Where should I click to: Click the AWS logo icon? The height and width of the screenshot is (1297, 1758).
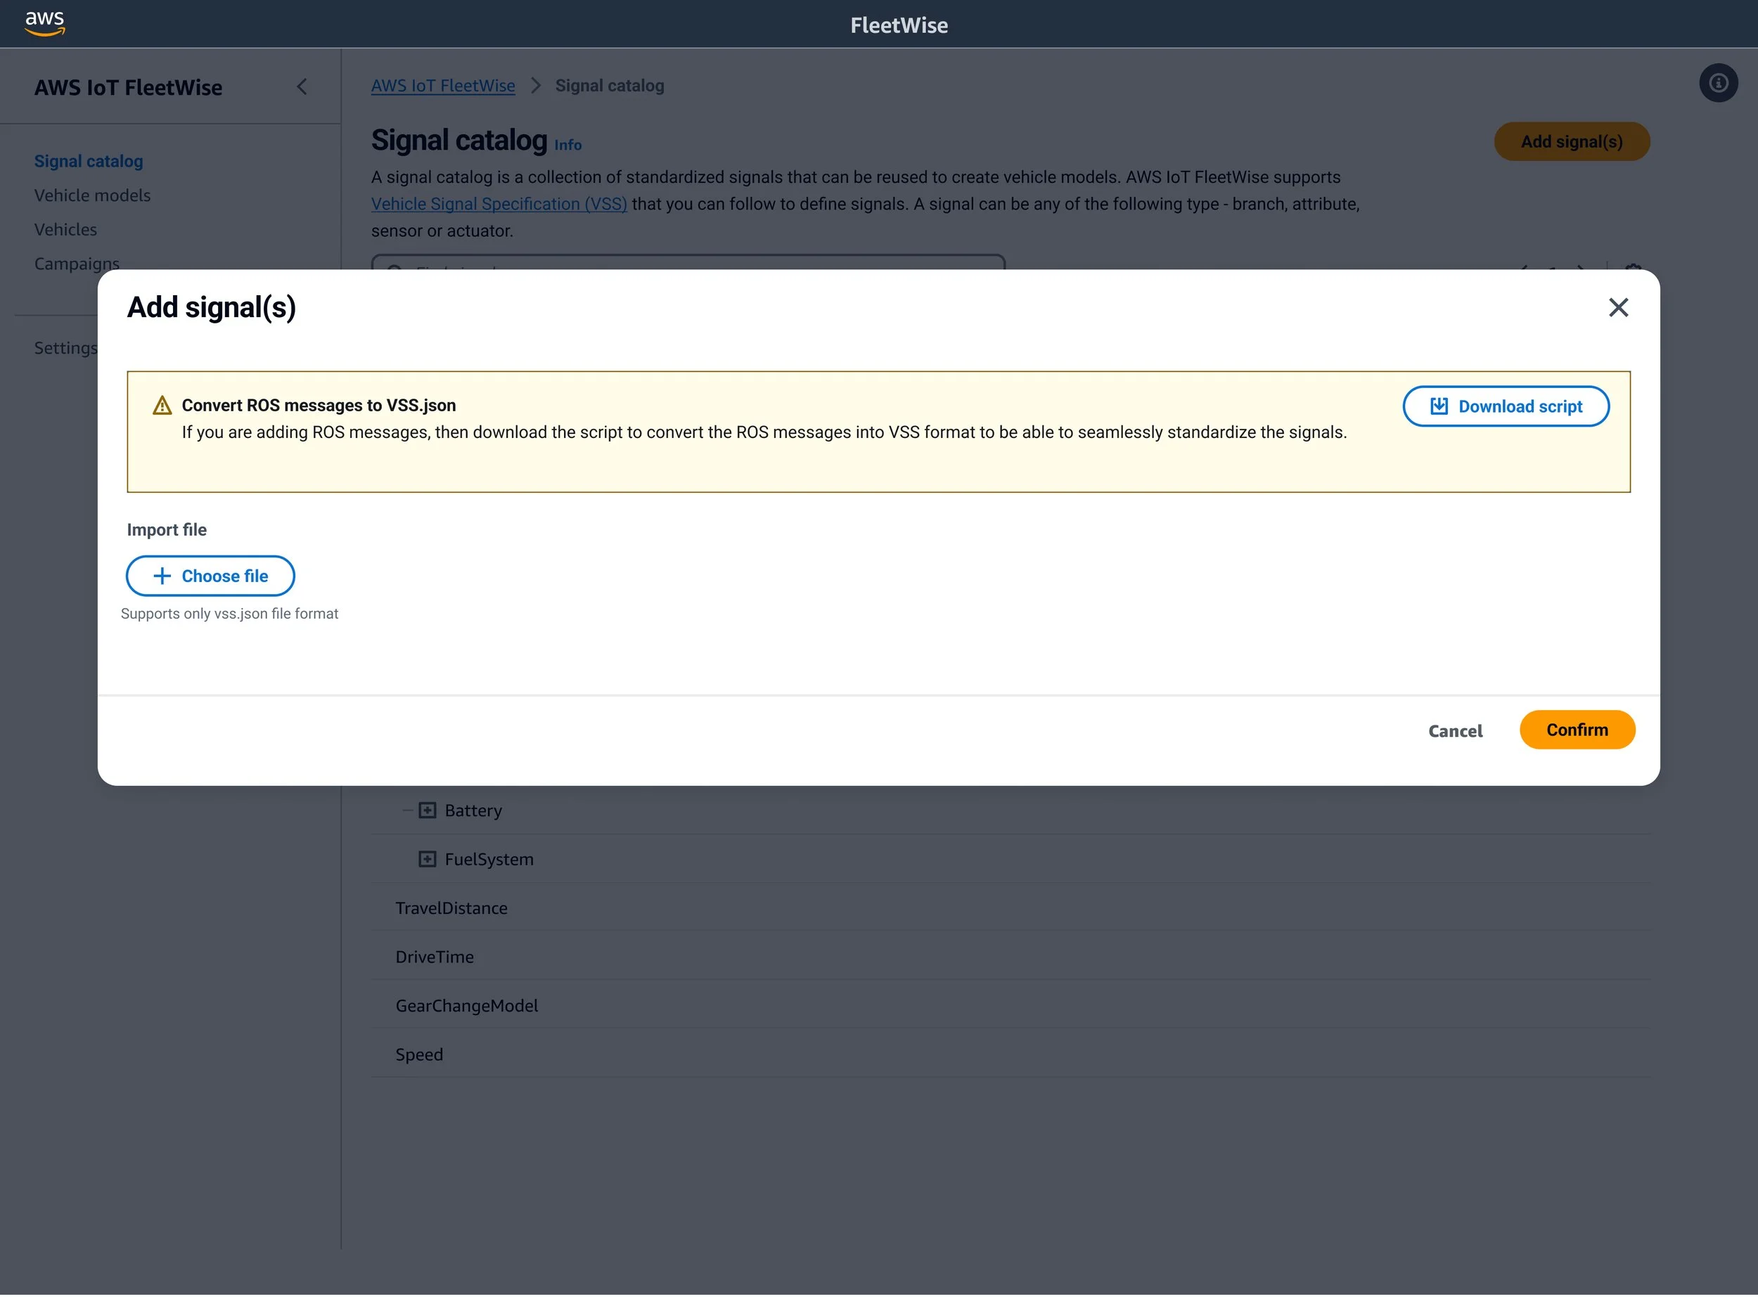[44, 24]
